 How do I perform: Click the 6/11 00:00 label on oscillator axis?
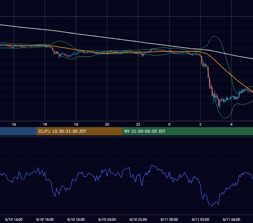tap(169, 219)
